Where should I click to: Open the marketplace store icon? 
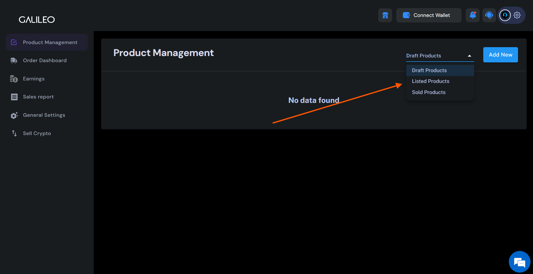tap(385, 15)
